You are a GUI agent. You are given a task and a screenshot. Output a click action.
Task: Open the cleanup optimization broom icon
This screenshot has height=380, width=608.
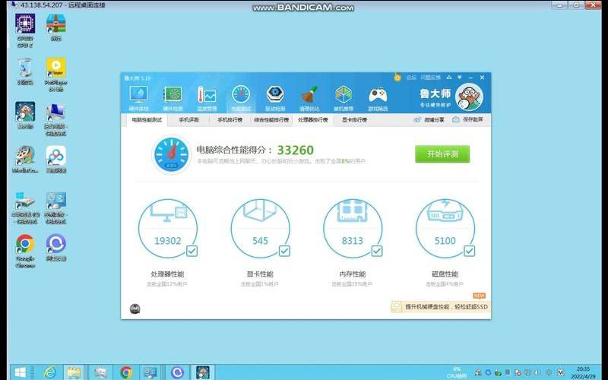[309, 94]
